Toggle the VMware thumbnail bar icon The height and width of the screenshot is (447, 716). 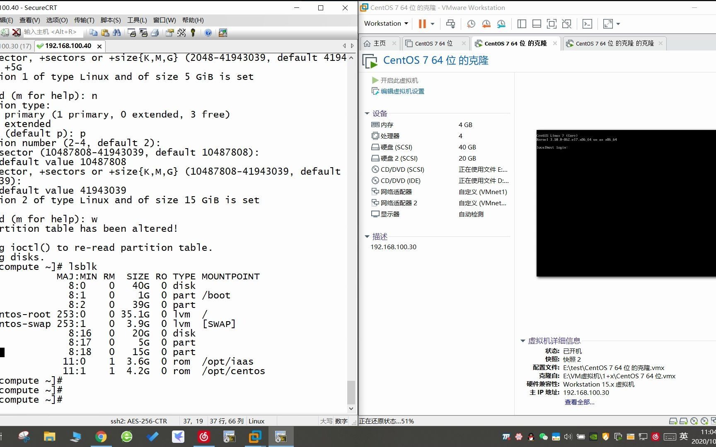(x=537, y=24)
